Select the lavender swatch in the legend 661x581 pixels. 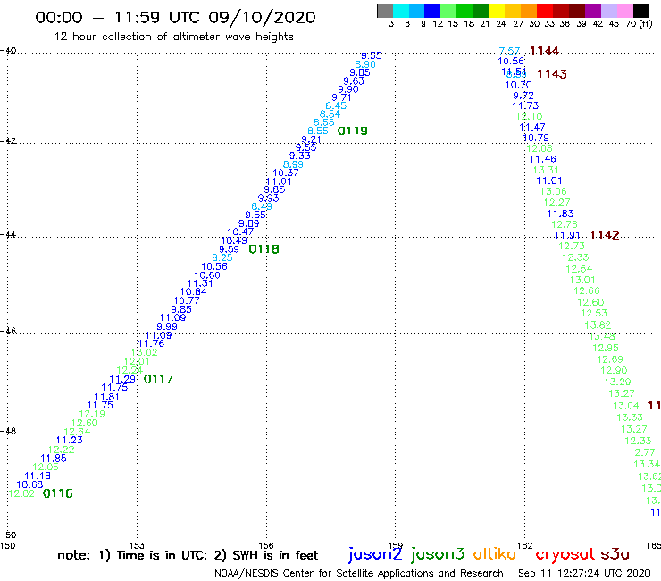tap(609, 11)
